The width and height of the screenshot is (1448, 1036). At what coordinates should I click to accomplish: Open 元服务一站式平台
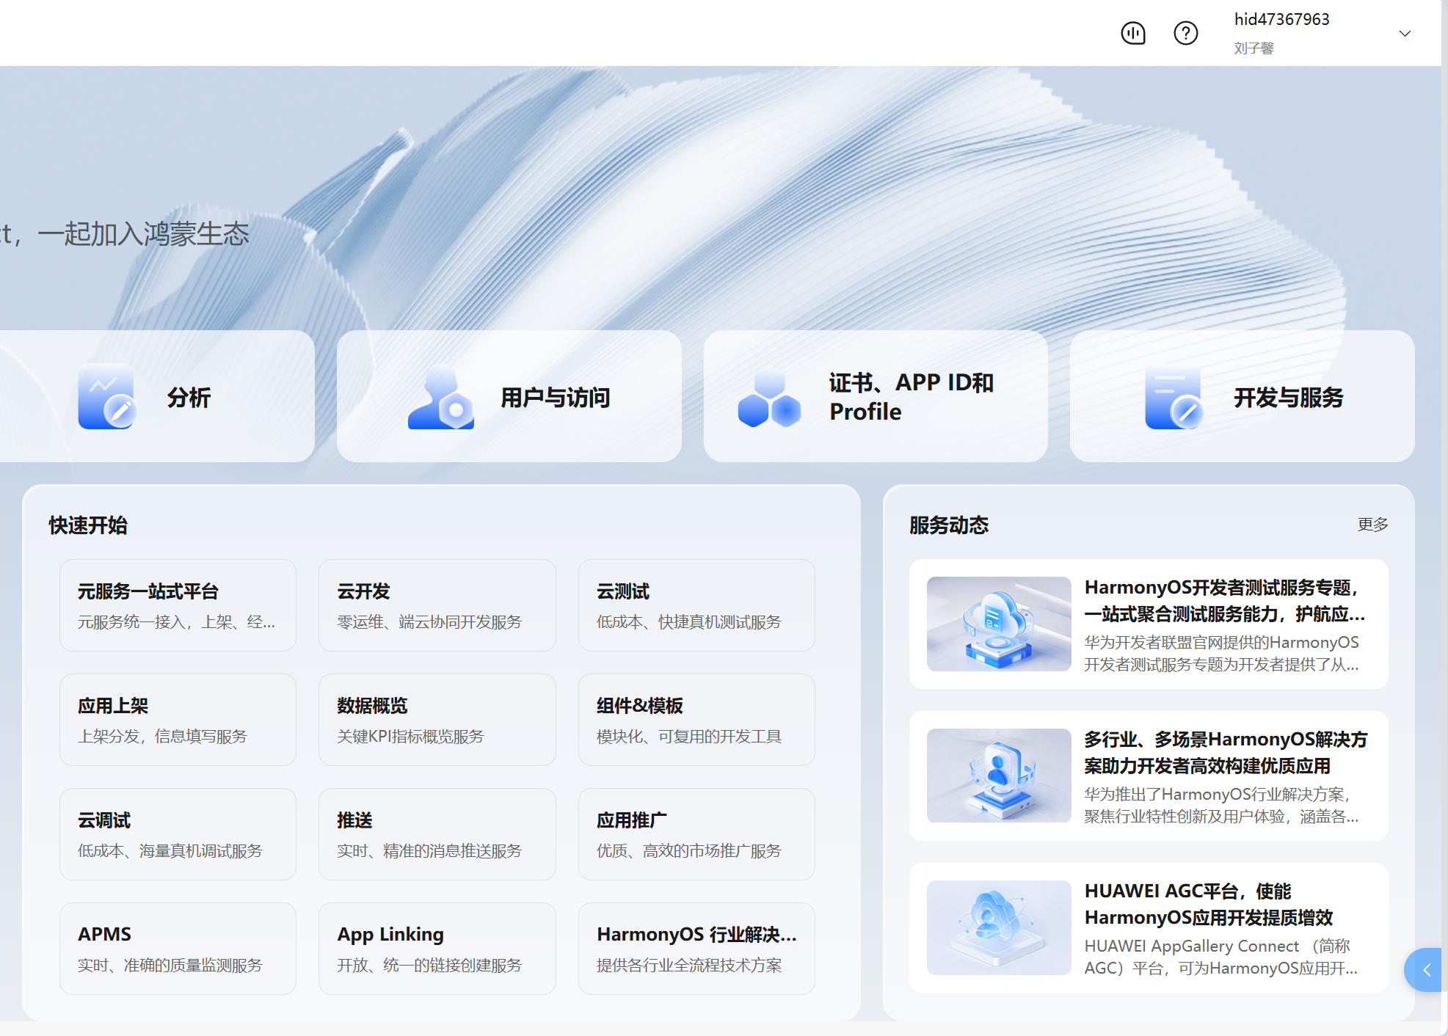pyautogui.click(x=177, y=605)
